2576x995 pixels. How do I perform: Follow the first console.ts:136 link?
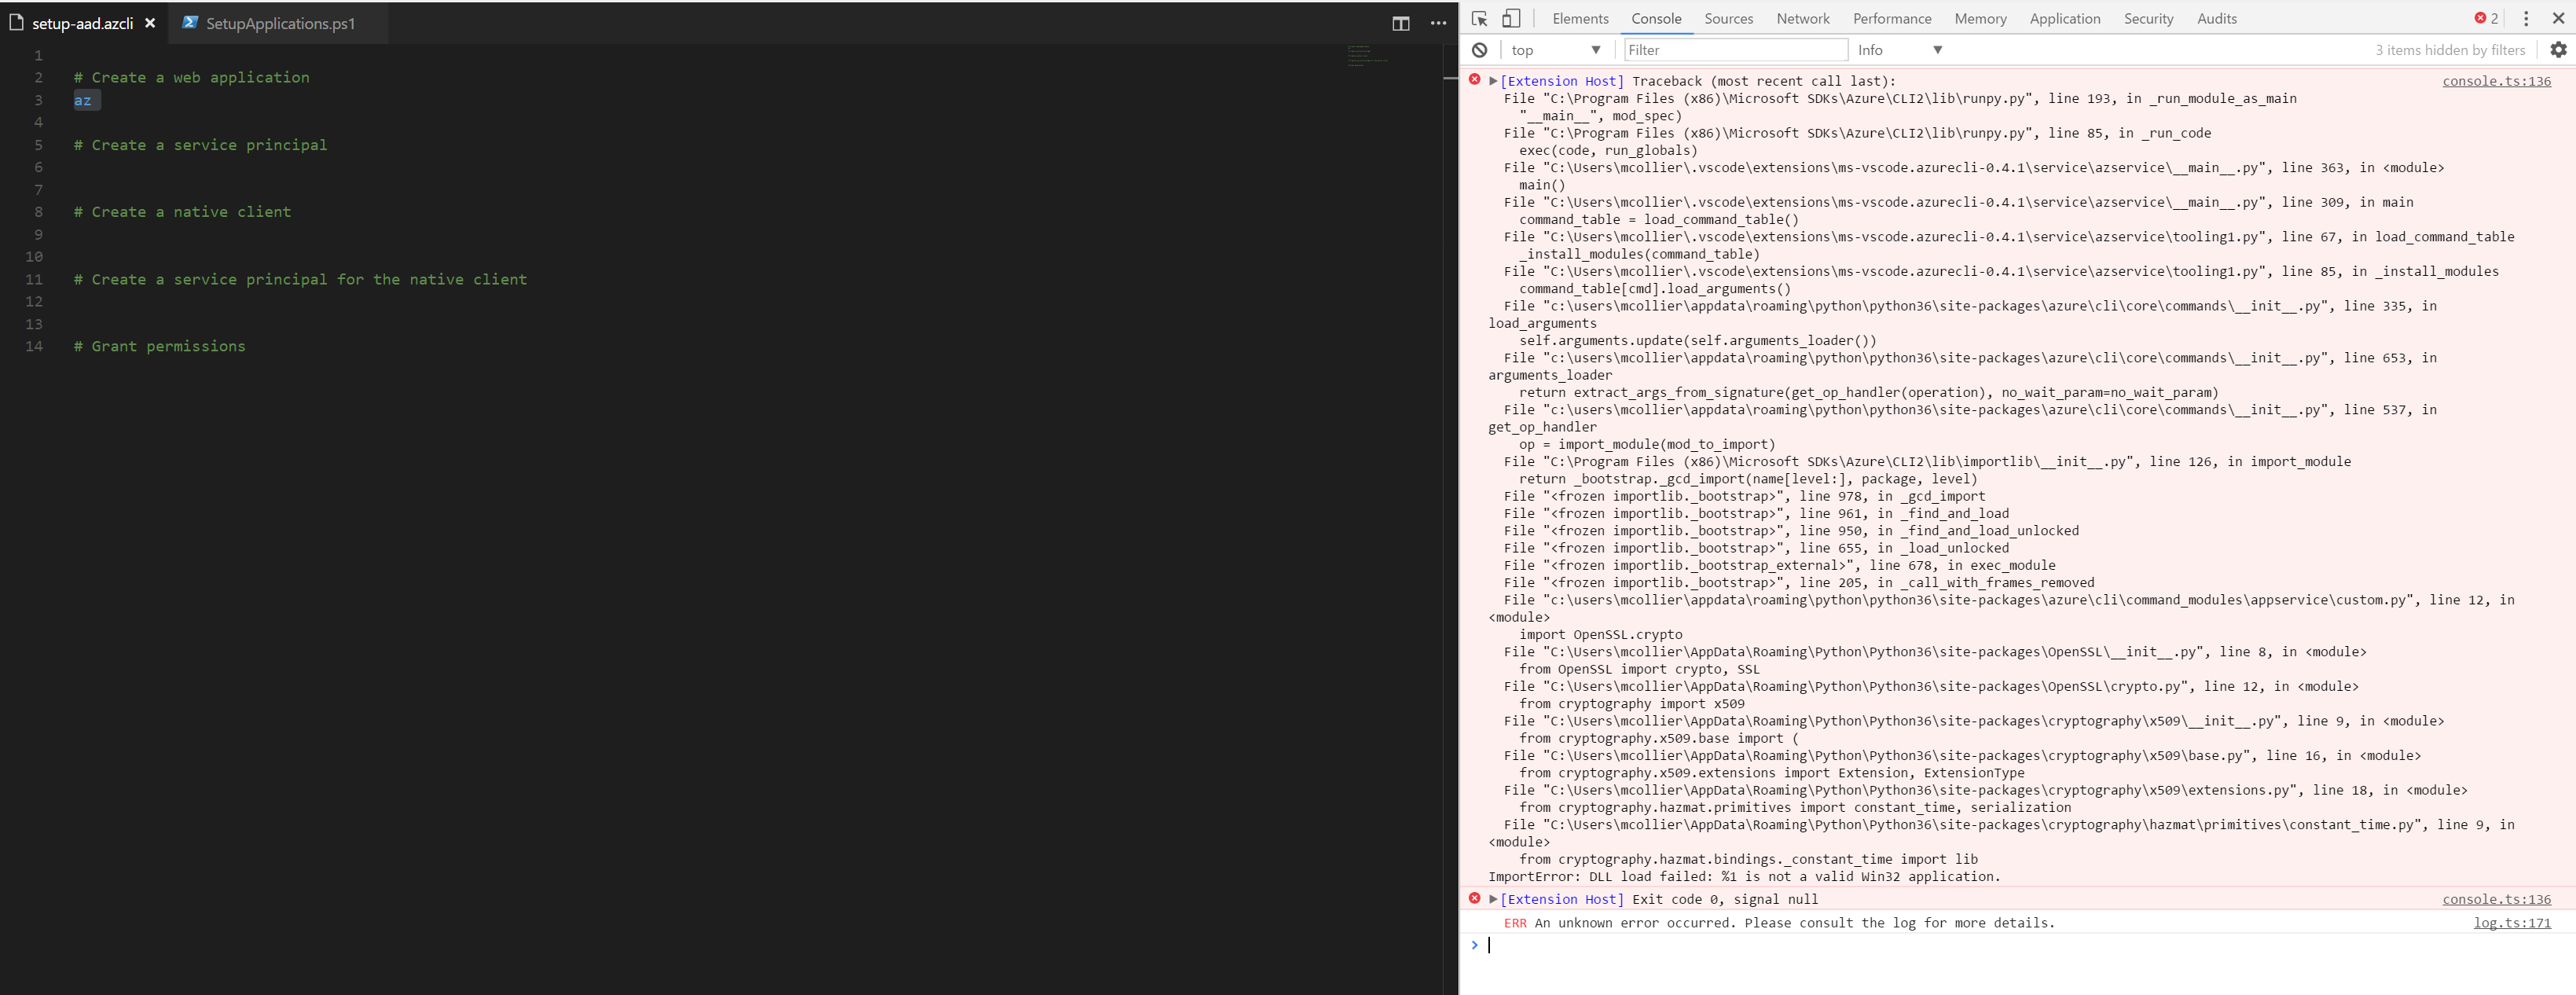tap(2496, 81)
